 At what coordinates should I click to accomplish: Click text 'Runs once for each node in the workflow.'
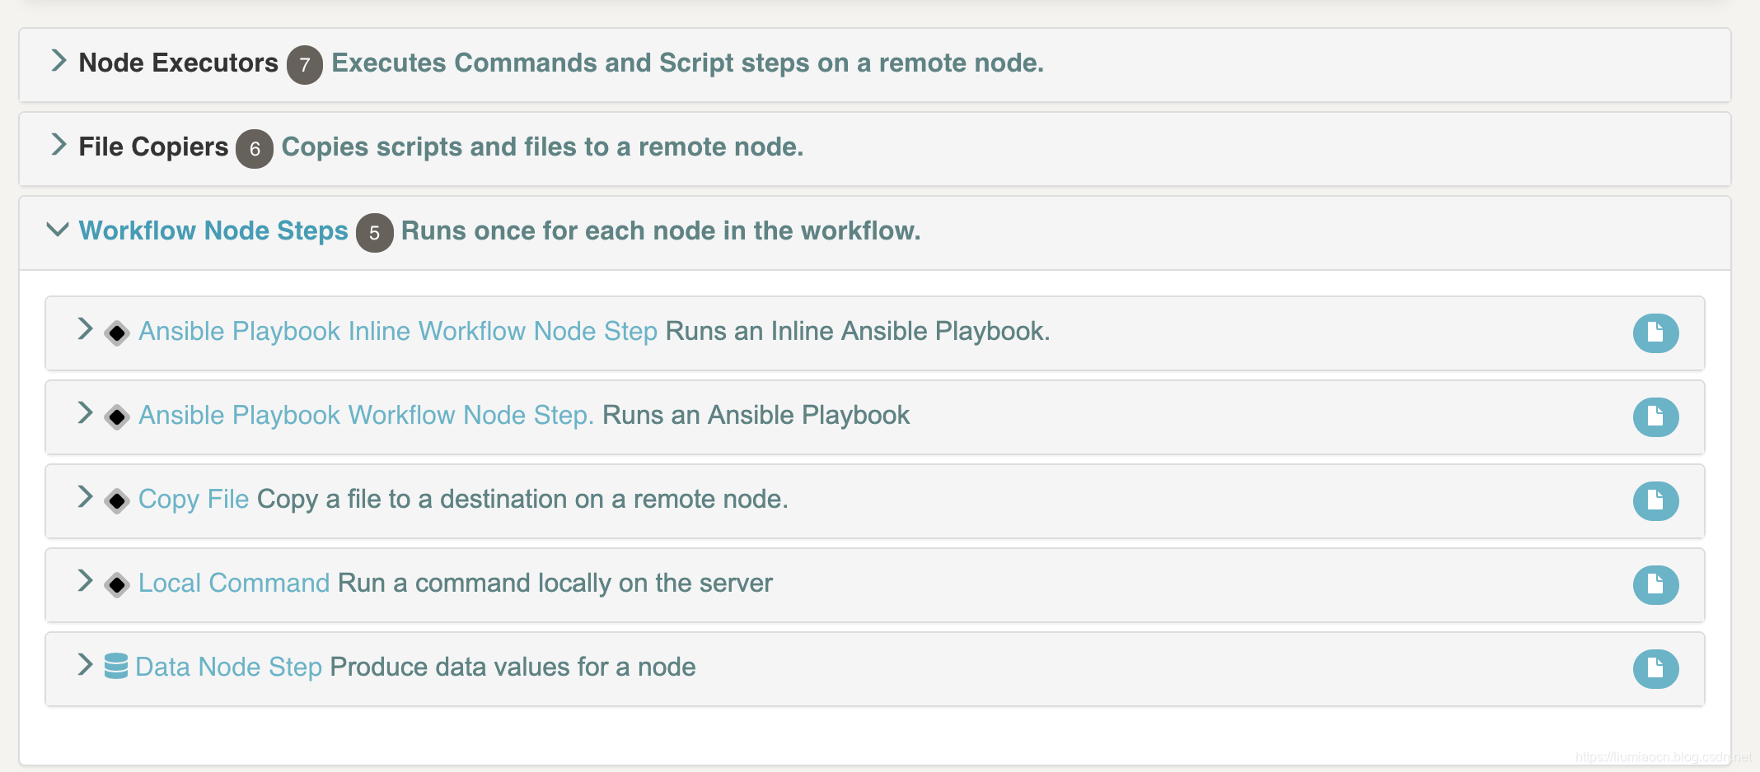[661, 231]
